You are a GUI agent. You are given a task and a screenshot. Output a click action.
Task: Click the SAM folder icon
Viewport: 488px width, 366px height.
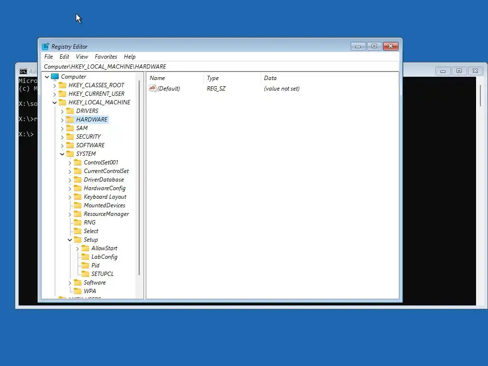71,128
